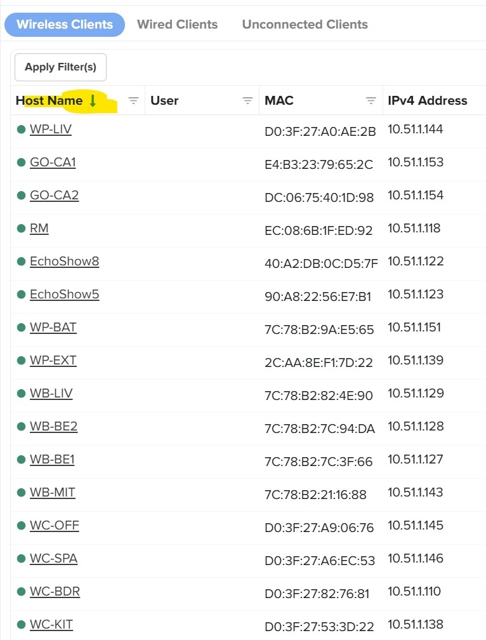Viewport: 486px width, 640px height.
Task: Click the status dot beside EchoShow8
Action: point(21,262)
